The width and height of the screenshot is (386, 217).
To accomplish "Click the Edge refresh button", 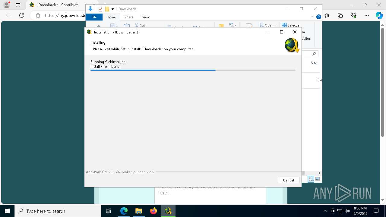I will tap(22, 15).
